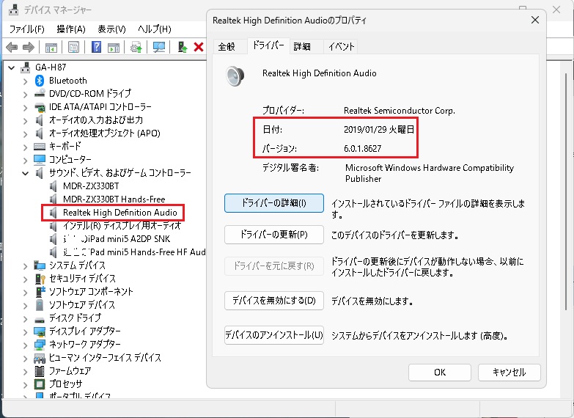This screenshot has width=574, height=418.
Task: Click the GA-H87 computer icon
Action: (x=25, y=67)
